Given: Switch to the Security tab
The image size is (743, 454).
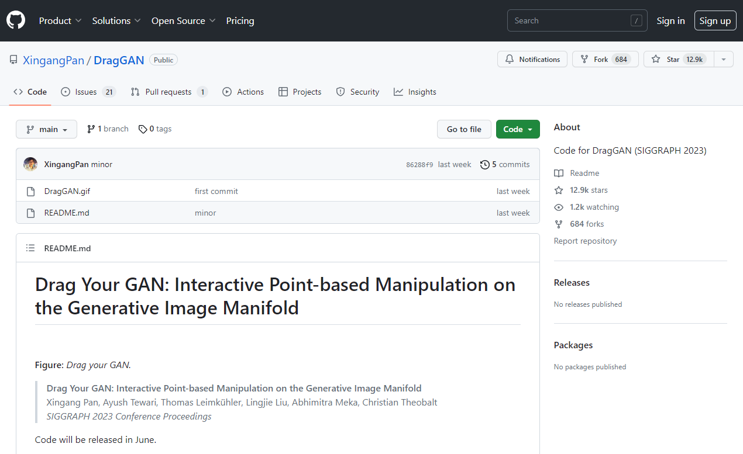Looking at the screenshot, I should click(x=357, y=92).
